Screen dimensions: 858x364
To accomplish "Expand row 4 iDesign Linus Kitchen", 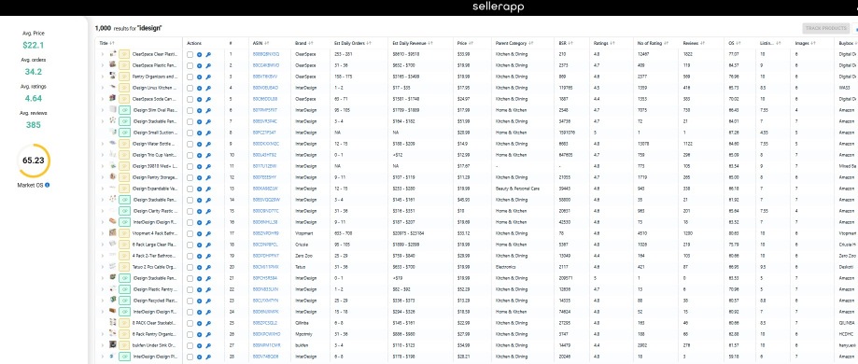I will (102, 88).
